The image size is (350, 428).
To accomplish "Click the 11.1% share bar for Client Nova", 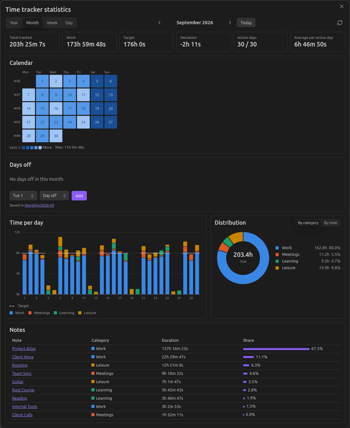I will (x=248, y=357).
